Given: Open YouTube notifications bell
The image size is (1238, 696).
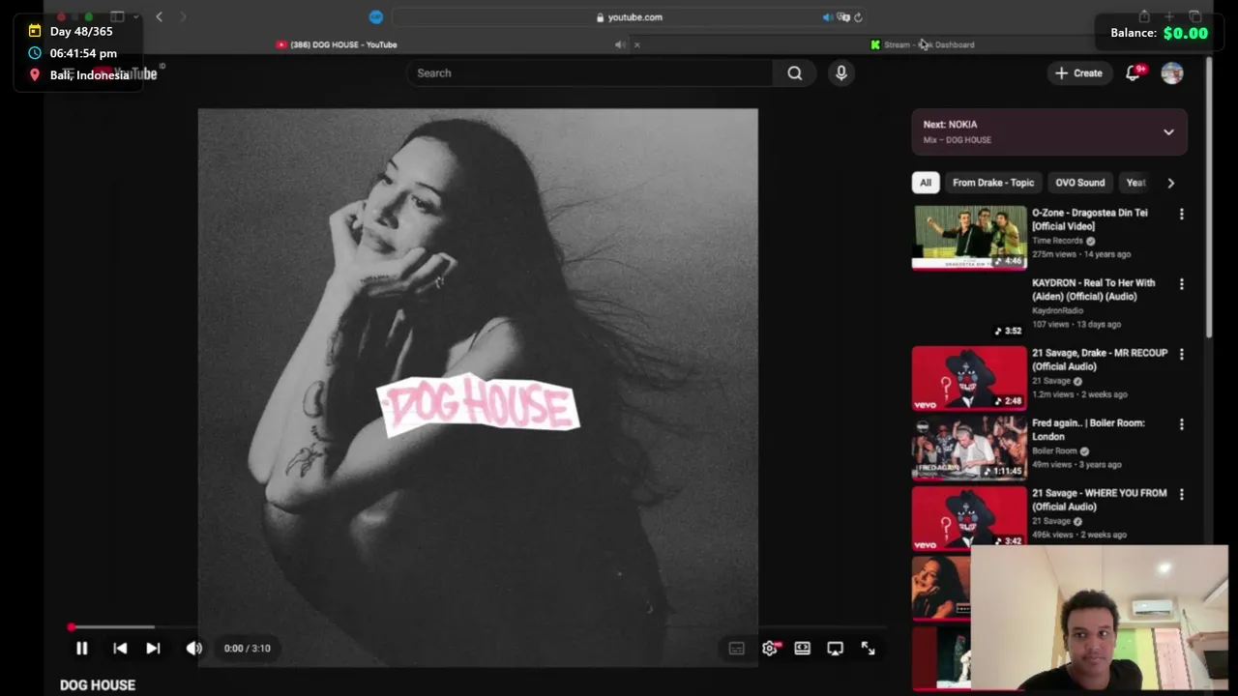Looking at the screenshot, I should 1133,73.
